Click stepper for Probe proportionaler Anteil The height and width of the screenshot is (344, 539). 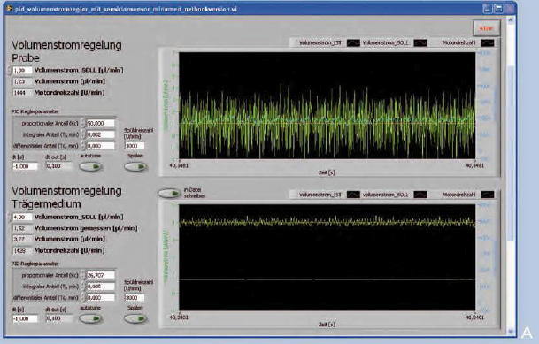point(83,123)
